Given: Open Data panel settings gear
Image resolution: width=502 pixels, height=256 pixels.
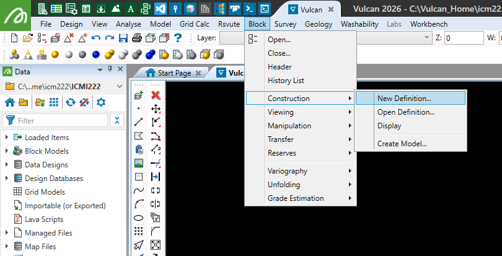Looking at the screenshot, I should pos(101,102).
